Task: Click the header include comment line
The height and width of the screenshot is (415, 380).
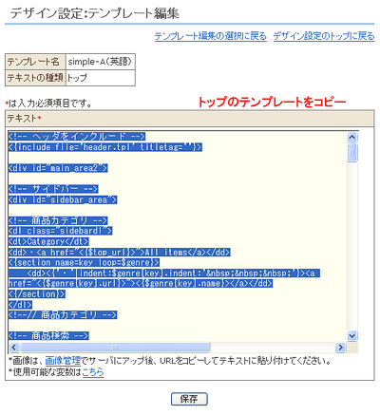Action: 77,137
